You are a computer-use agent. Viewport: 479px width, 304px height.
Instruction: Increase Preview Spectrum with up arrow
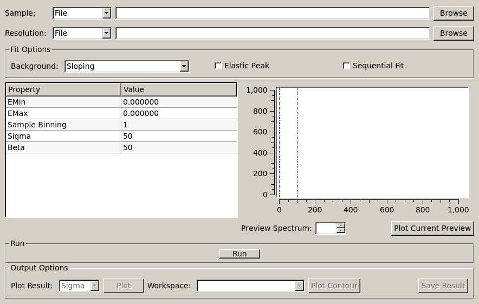[340, 225]
